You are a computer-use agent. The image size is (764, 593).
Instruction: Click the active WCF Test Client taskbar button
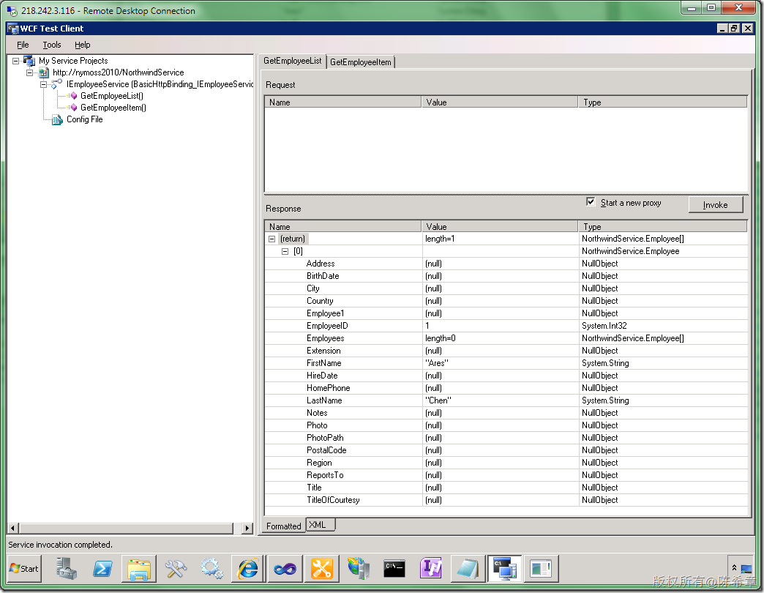(x=504, y=569)
